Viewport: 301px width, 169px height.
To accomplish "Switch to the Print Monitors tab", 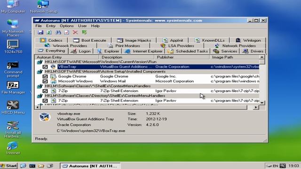I will [x=124, y=46].
